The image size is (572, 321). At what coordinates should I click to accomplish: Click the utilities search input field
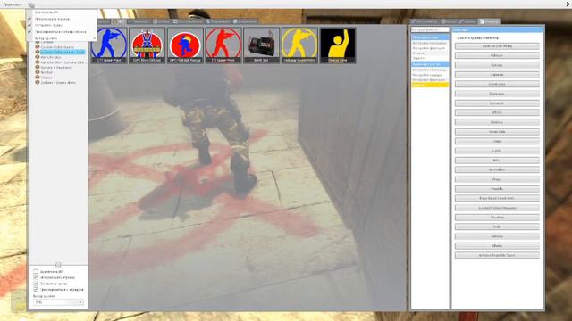(430, 29)
